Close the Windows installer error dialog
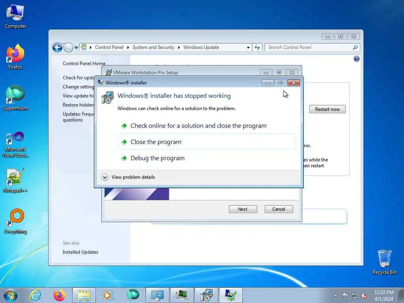The width and height of the screenshot is (404, 303). tap(294, 83)
